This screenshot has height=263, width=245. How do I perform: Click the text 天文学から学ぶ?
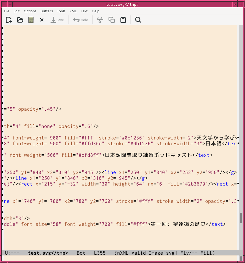[216, 138]
